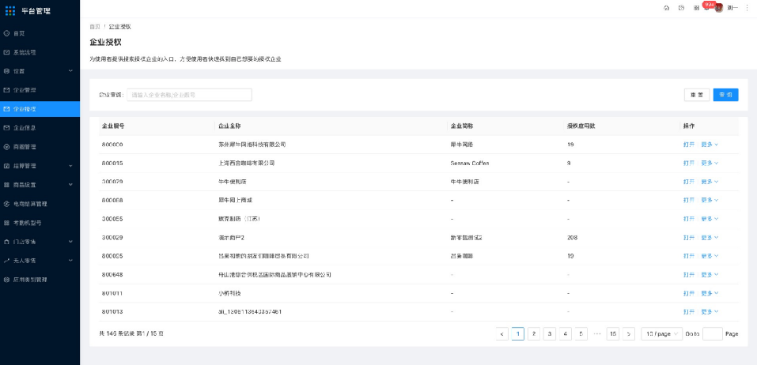This screenshot has height=365, width=757.
Task: Click the previous page arrow
Action: [502, 333]
